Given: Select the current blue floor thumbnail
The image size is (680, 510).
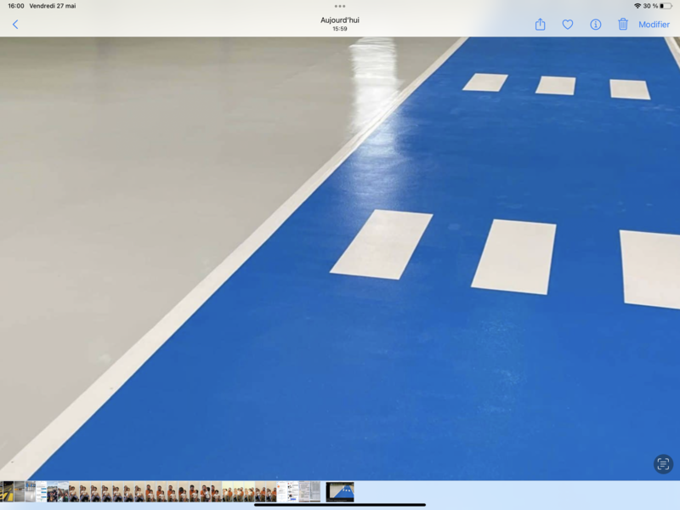Looking at the screenshot, I should [340, 491].
